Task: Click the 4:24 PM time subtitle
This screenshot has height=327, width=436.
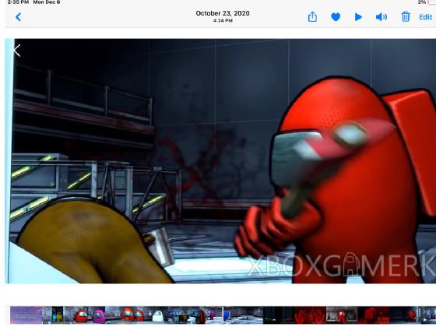Action: (223, 20)
